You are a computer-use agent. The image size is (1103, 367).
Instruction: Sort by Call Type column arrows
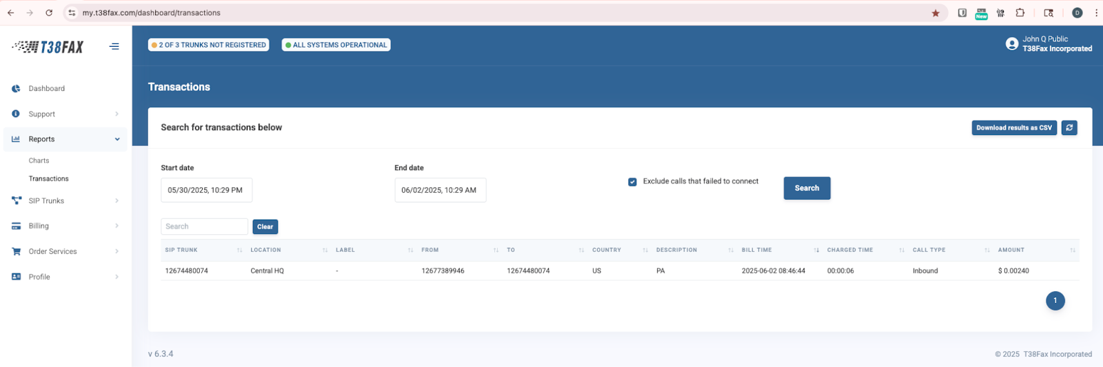(x=987, y=250)
